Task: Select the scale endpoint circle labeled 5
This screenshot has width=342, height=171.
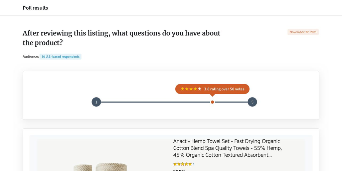Action: point(252,102)
